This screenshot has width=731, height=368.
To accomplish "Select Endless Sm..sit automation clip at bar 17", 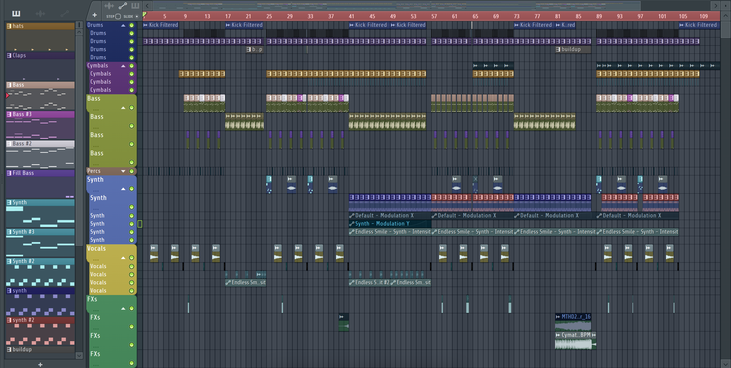I will point(246,283).
